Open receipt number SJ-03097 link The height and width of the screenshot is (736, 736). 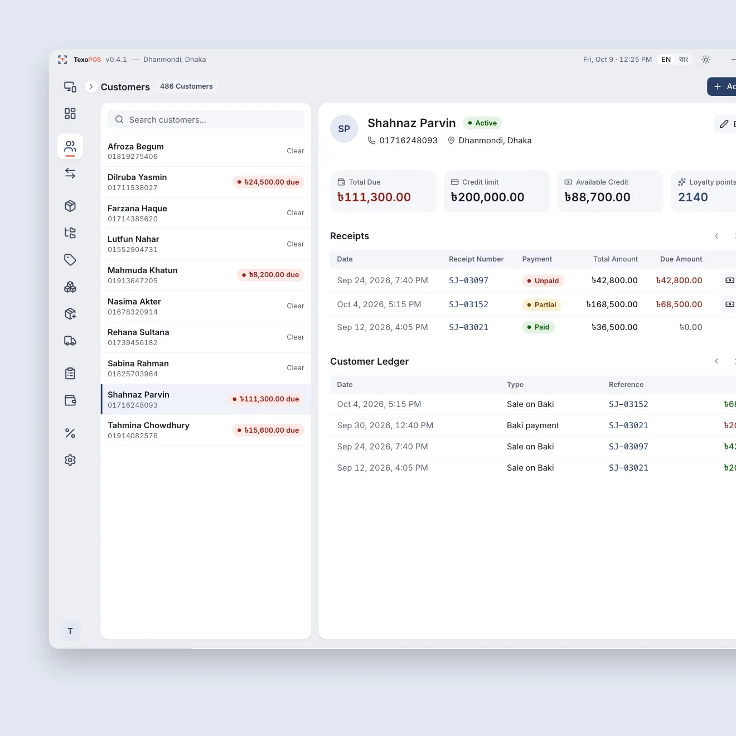click(x=468, y=280)
